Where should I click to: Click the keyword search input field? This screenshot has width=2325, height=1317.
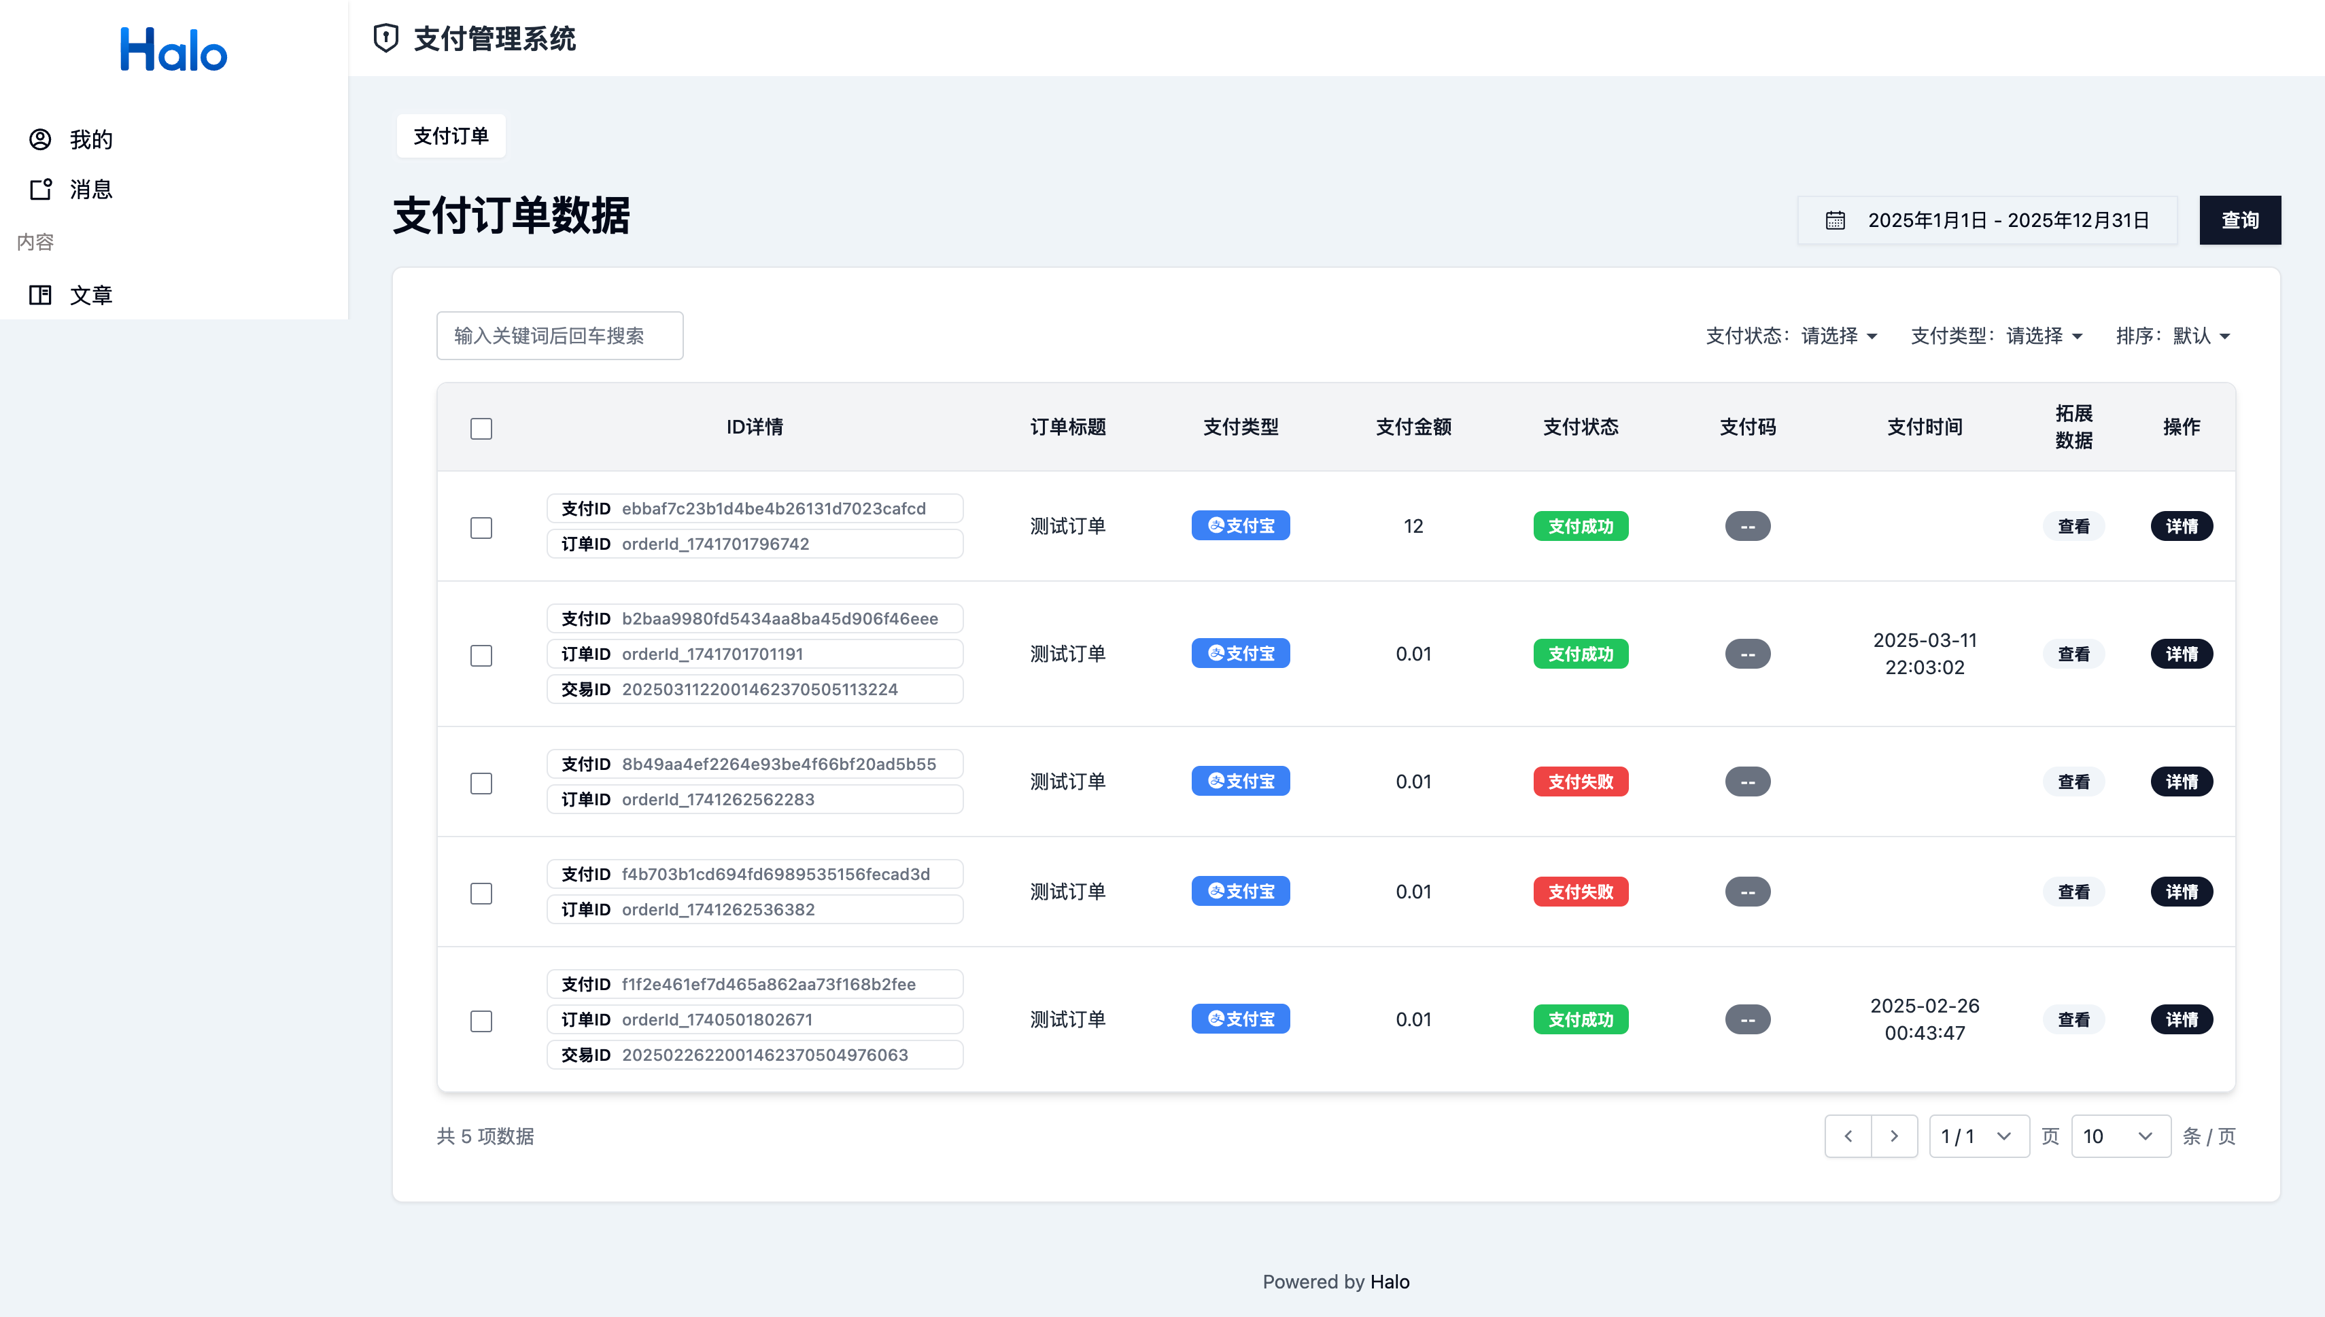point(560,334)
